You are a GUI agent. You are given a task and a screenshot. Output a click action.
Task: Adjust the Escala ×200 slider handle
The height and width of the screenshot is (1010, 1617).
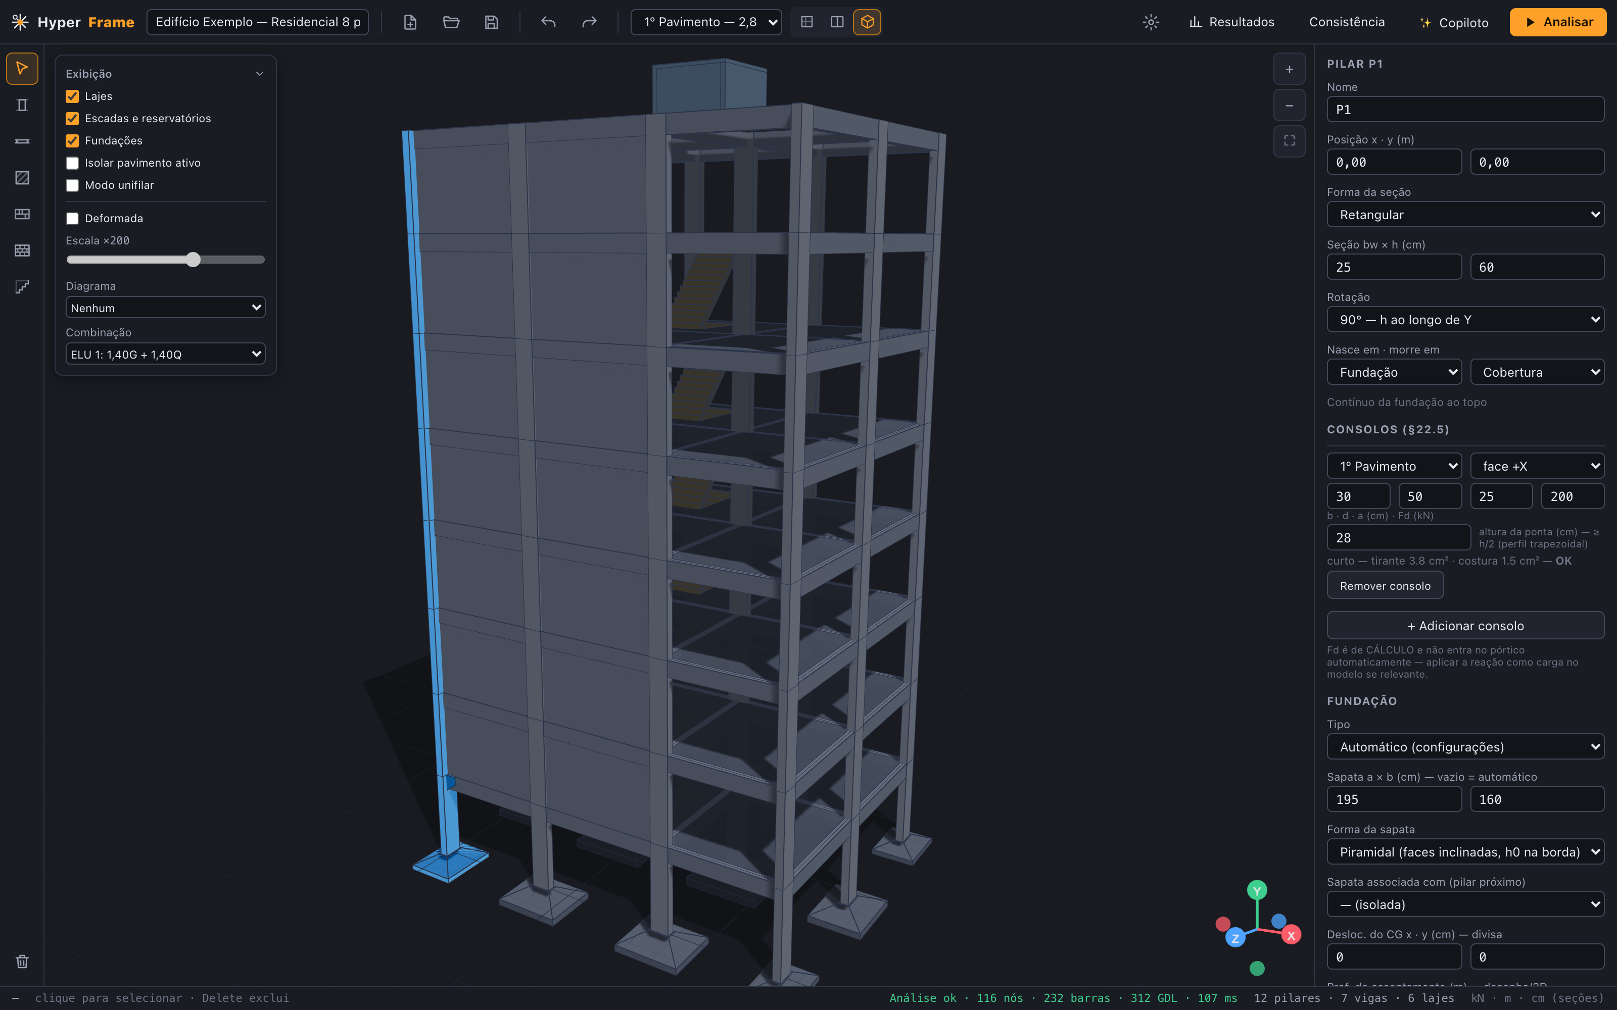coord(193,260)
